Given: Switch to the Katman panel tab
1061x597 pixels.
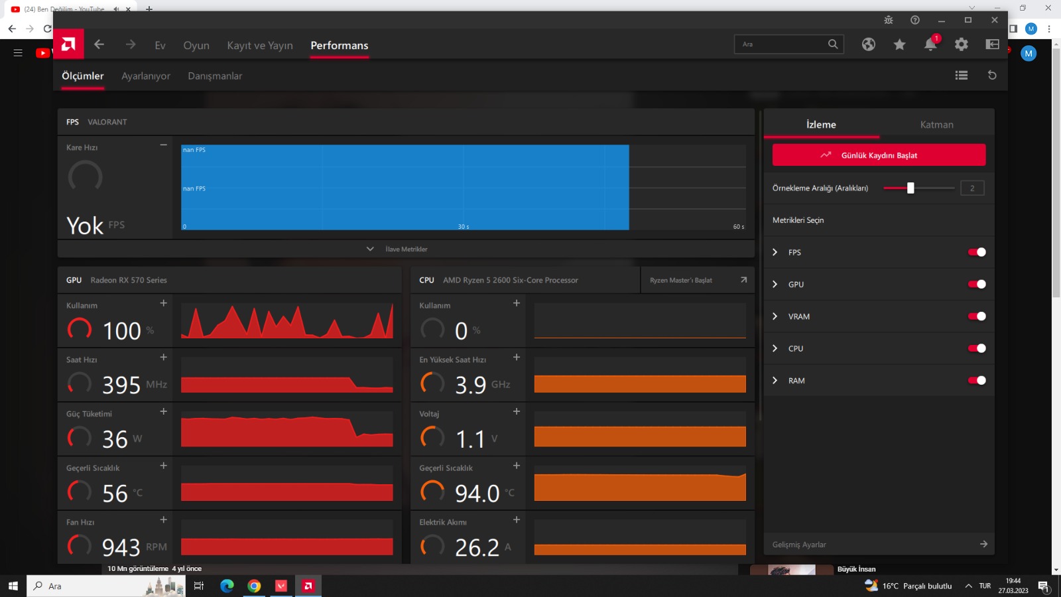Looking at the screenshot, I should (x=936, y=124).
